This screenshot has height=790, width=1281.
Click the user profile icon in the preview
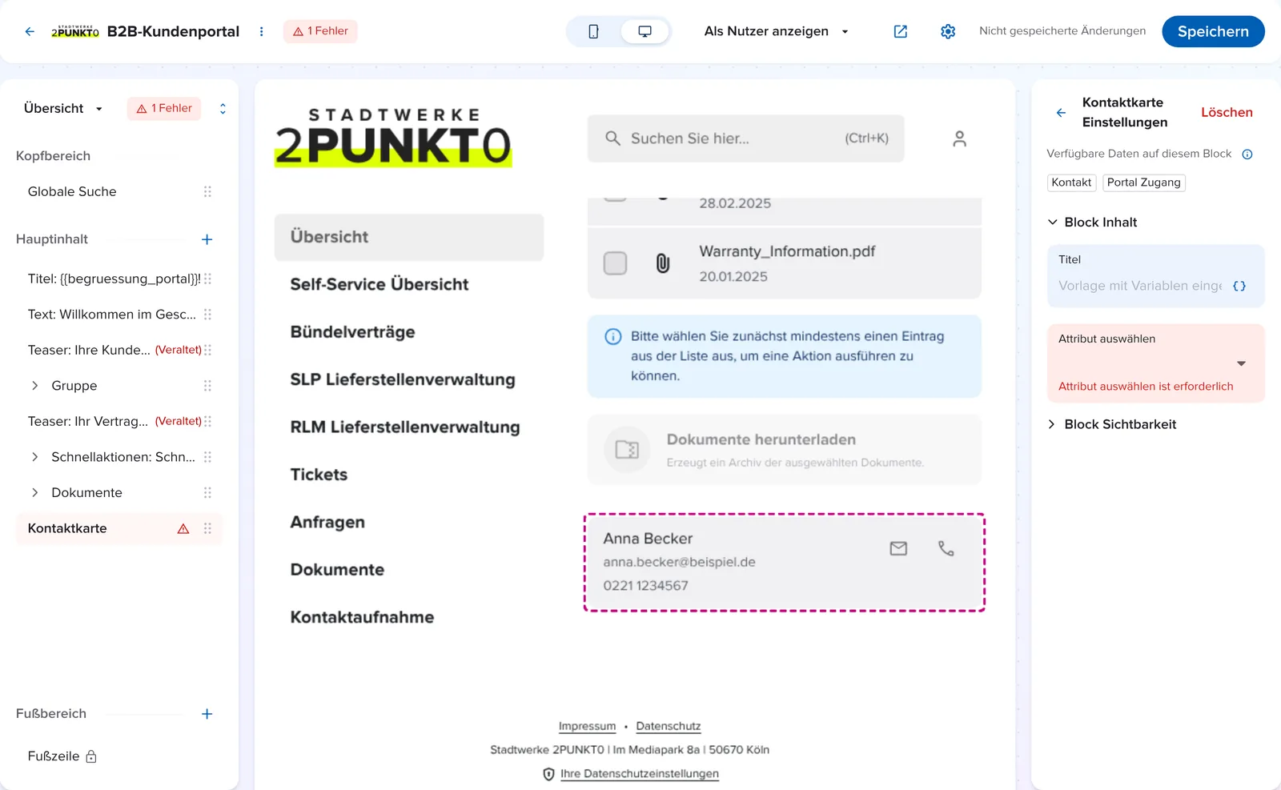point(959,138)
